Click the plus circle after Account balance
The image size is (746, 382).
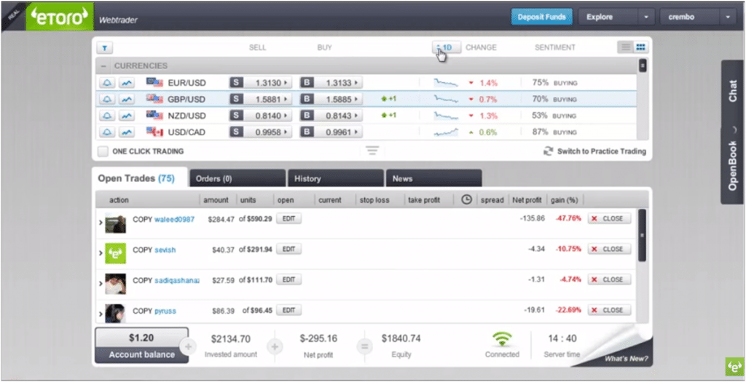tap(188, 347)
